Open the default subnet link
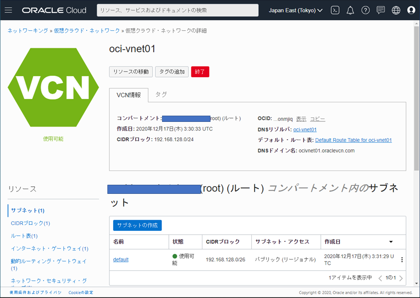 pos(121,260)
